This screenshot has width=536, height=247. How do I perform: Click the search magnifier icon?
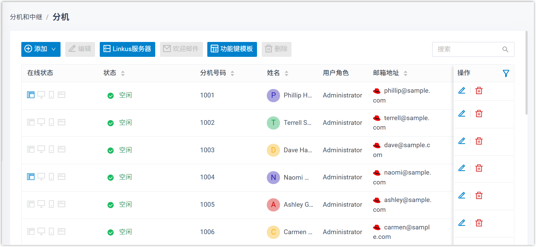[x=505, y=49]
